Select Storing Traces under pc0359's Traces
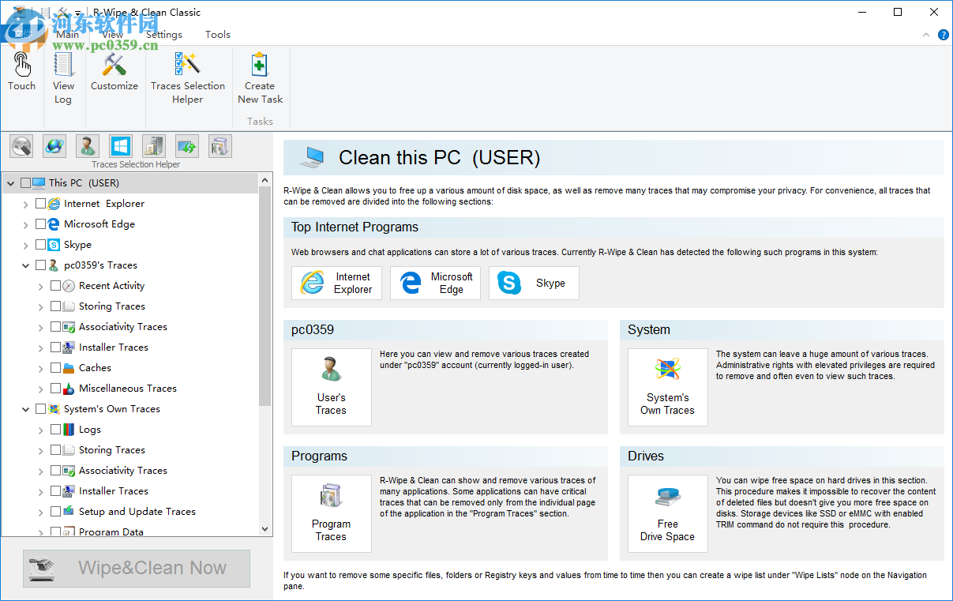The height and width of the screenshot is (601, 953). 112,306
